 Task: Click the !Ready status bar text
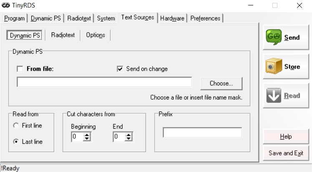point(10,168)
